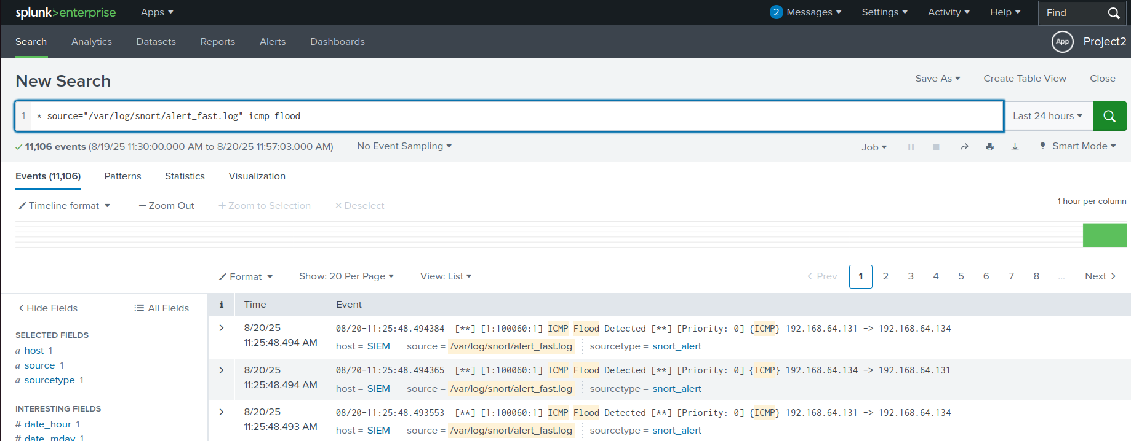Image resolution: width=1131 pixels, height=441 pixels.
Task: Open the Settings dropdown
Action: pos(884,12)
